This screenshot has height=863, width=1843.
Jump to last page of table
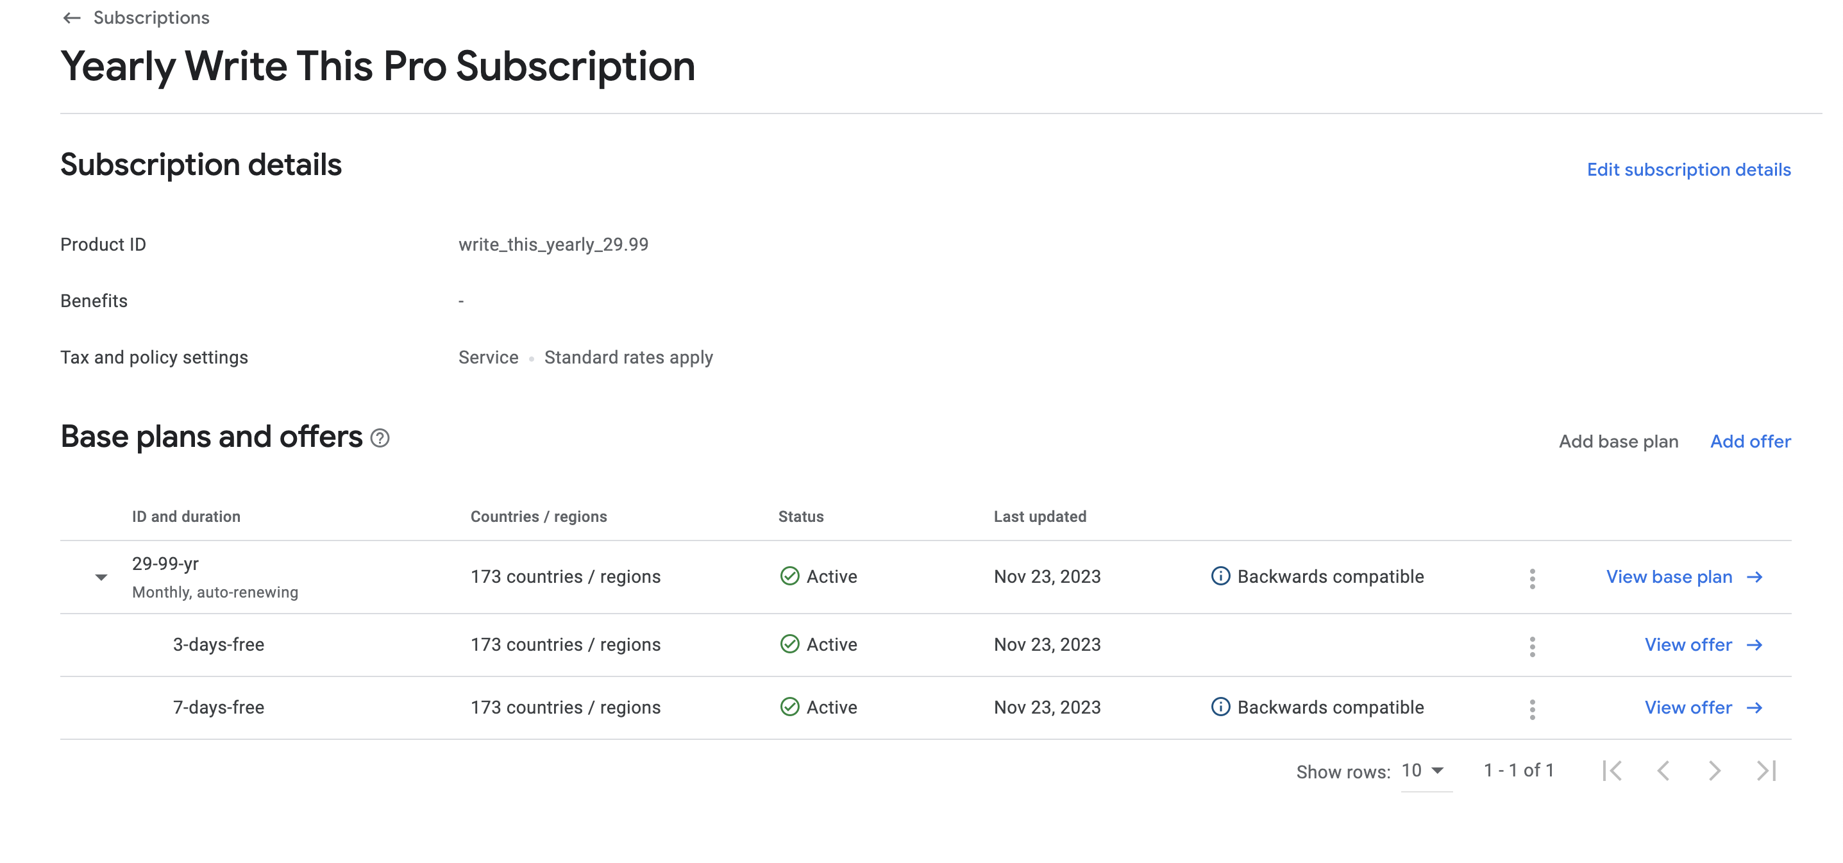pos(1766,771)
